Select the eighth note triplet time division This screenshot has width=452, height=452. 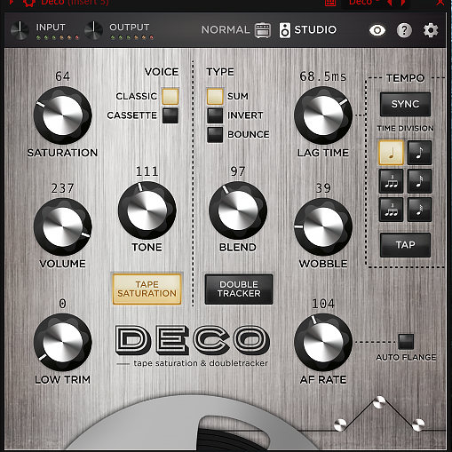391,181
